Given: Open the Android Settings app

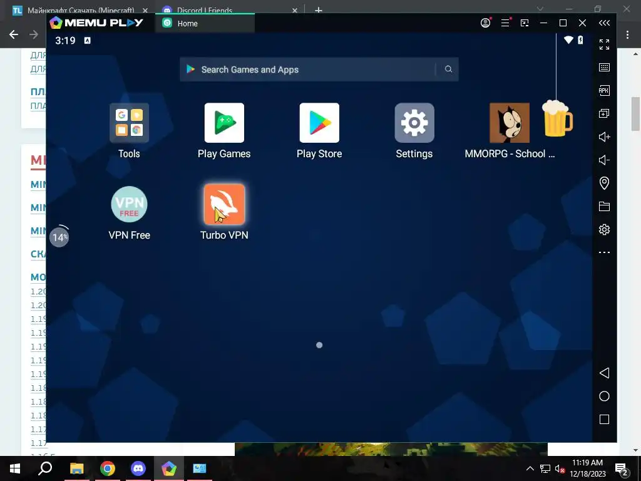Looking at the screenshot, I should (414, 123).
